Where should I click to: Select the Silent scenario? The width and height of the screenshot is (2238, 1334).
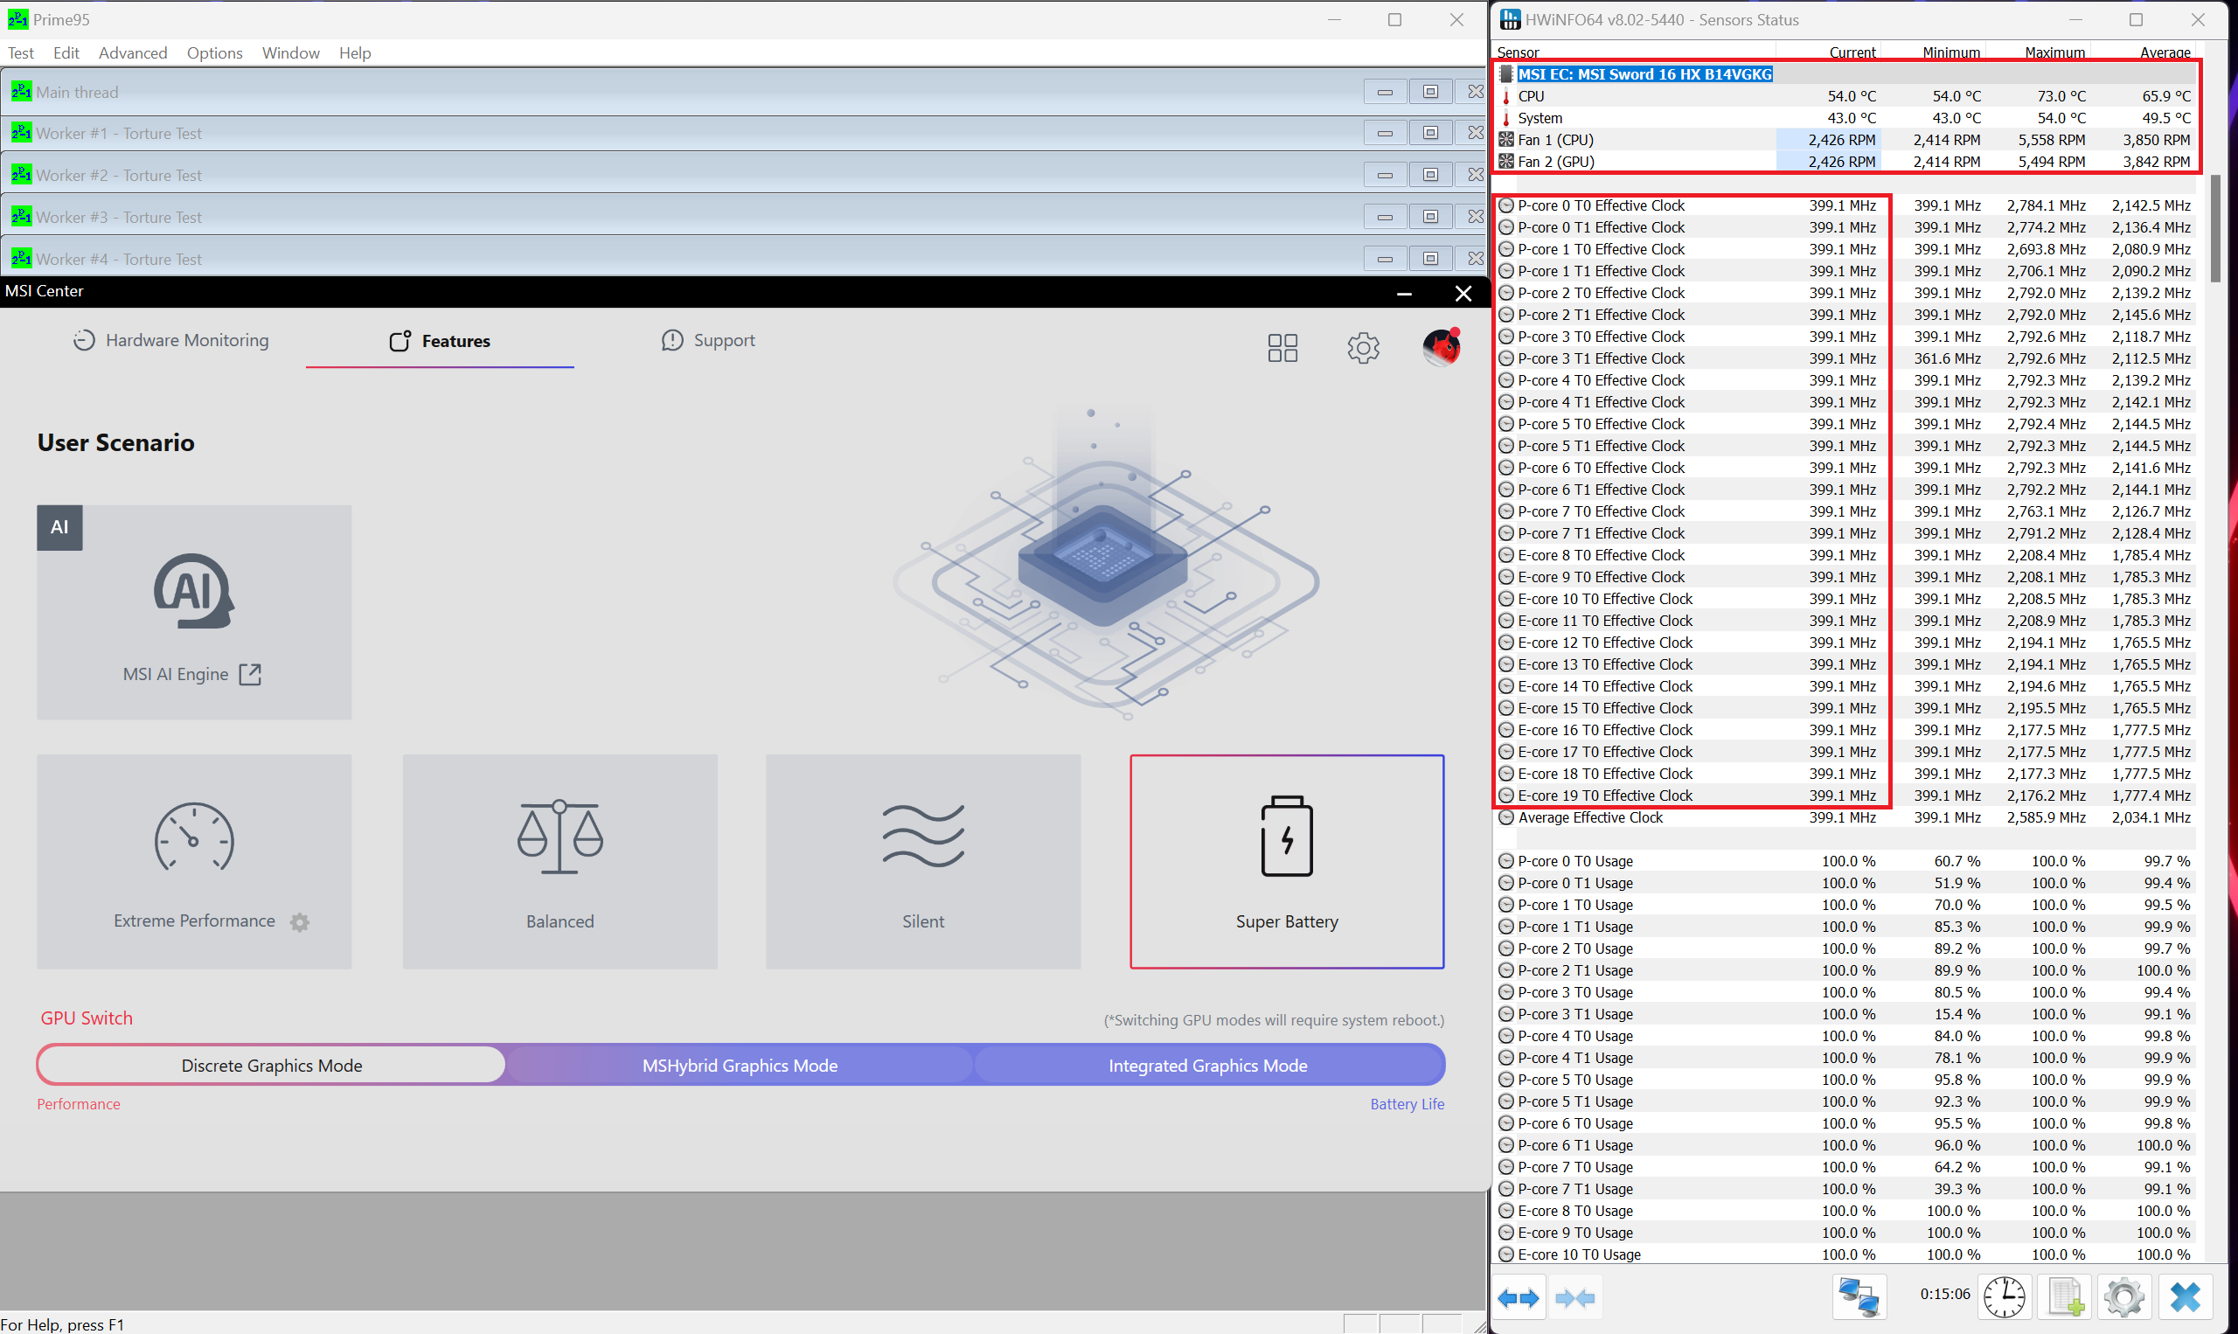923,861
